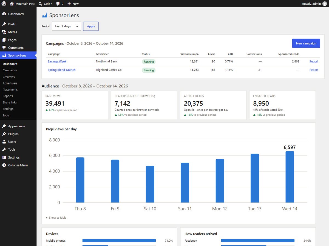Click the Pages icon in sidebar
Viewport: 329px width, 246px height.
(4, 40)
